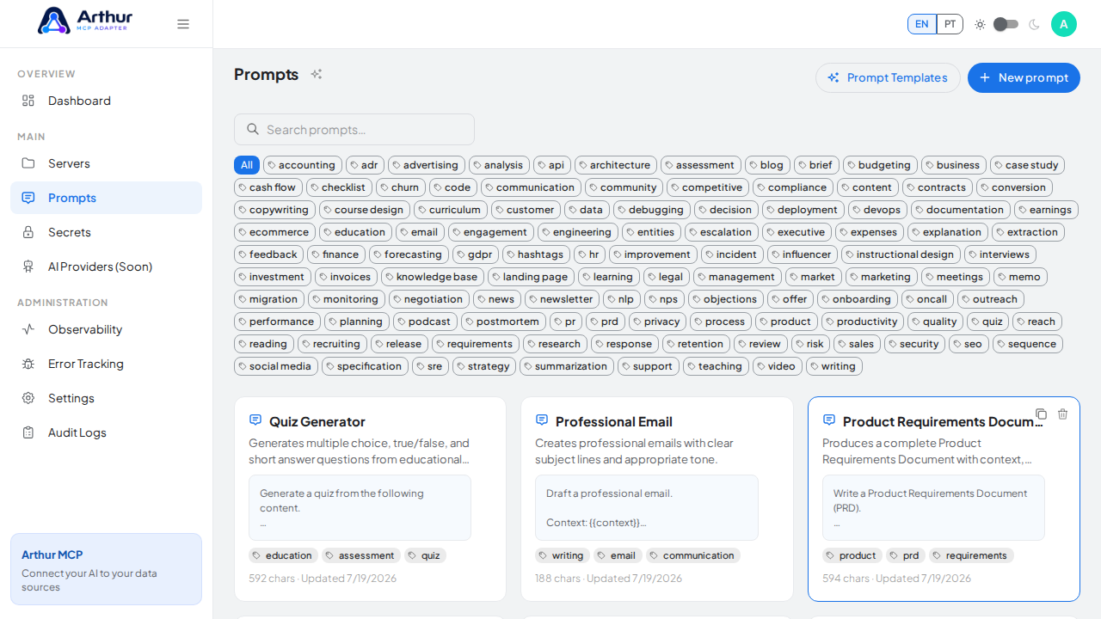The width and height of the screenshot is (1101, 619).
Task: Click the search magnifier icon
Action: pos(253,129)
